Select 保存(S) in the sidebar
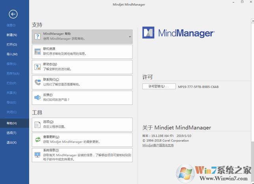 click(x=11, y=64)
